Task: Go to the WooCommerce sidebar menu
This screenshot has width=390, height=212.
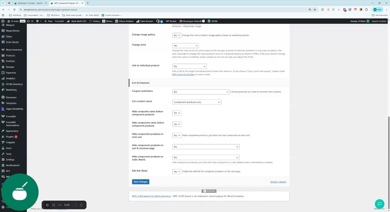Action: (14, 50)
